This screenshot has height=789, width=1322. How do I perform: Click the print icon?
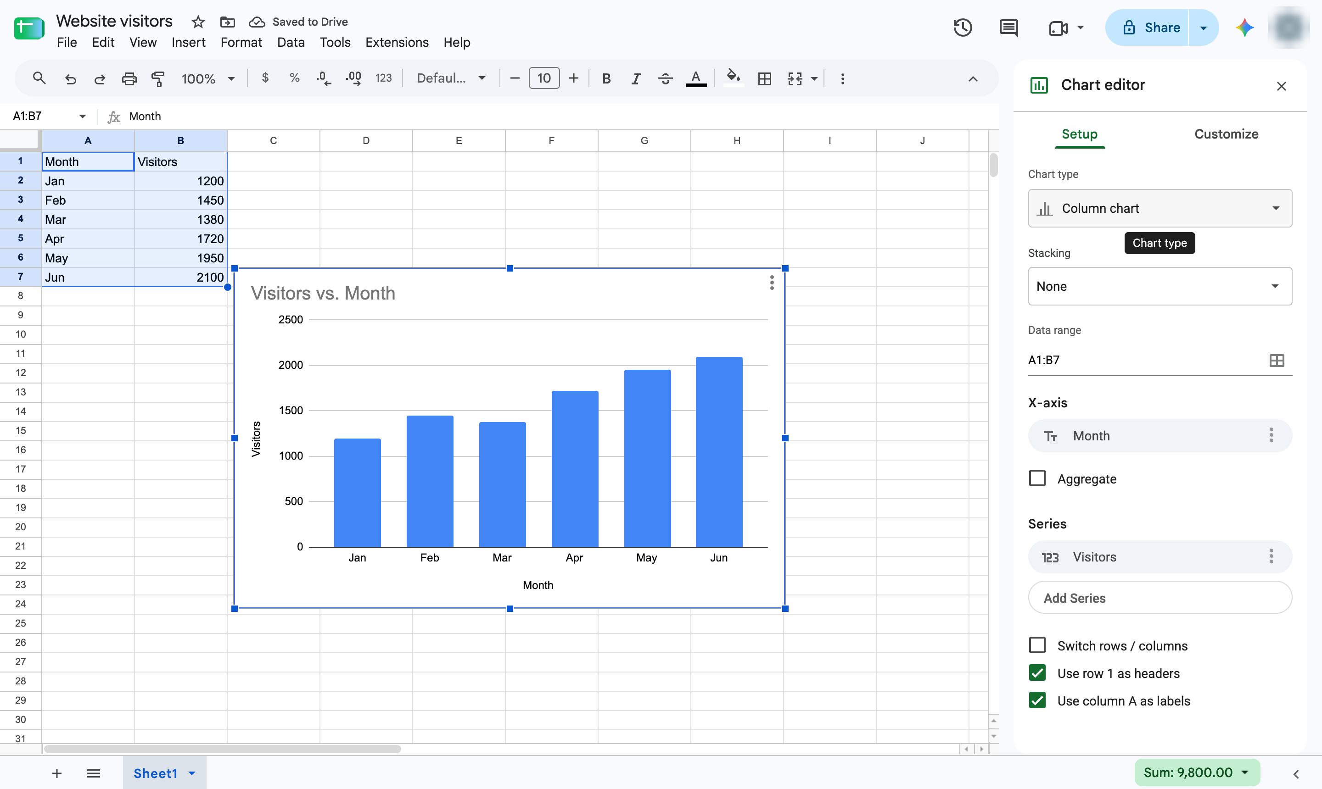[x=129, y=79]
